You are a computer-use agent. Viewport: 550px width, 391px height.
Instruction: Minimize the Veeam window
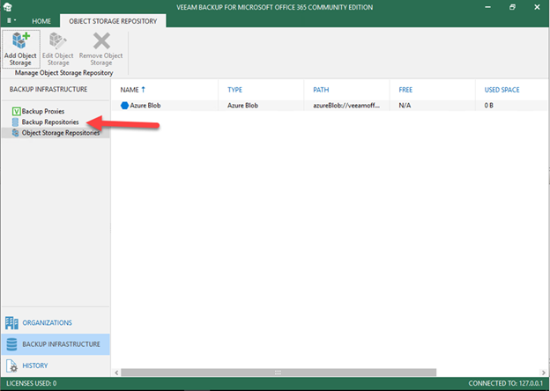488,7
